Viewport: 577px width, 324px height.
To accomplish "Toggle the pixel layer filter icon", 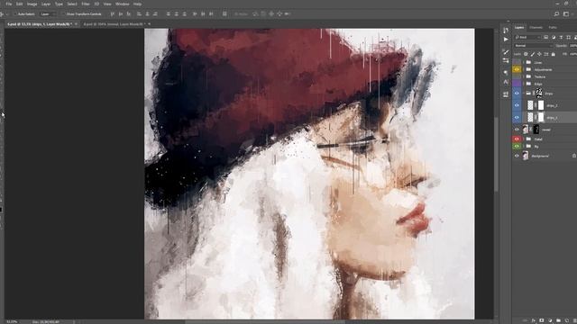I will 546,37.
